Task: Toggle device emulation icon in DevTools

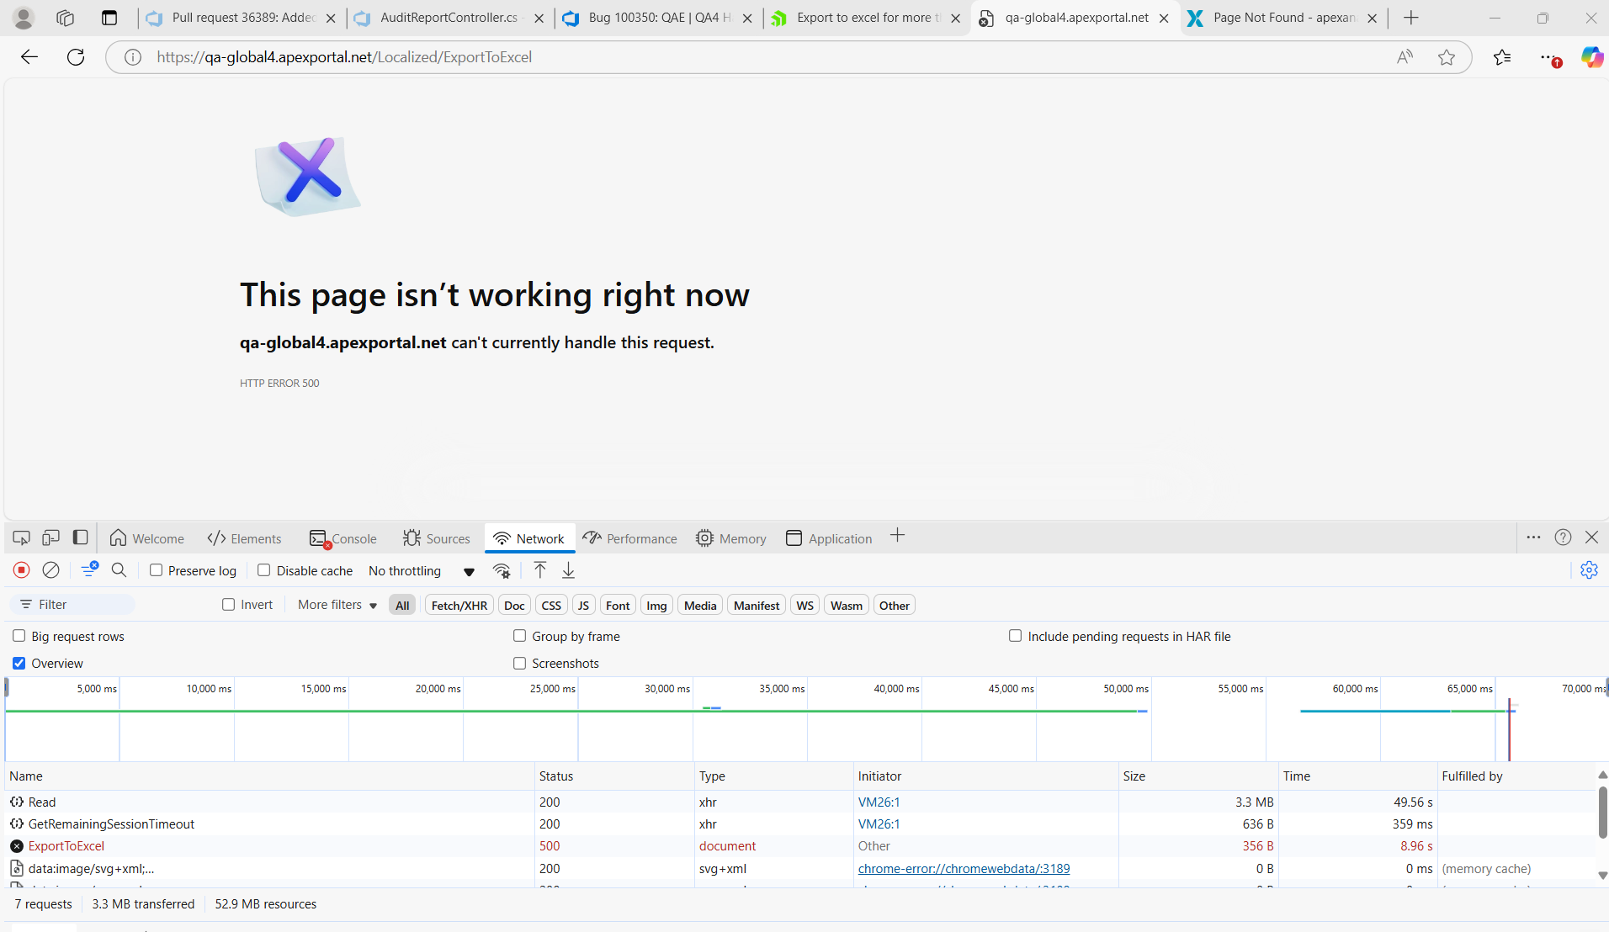Action: (50, 537)
